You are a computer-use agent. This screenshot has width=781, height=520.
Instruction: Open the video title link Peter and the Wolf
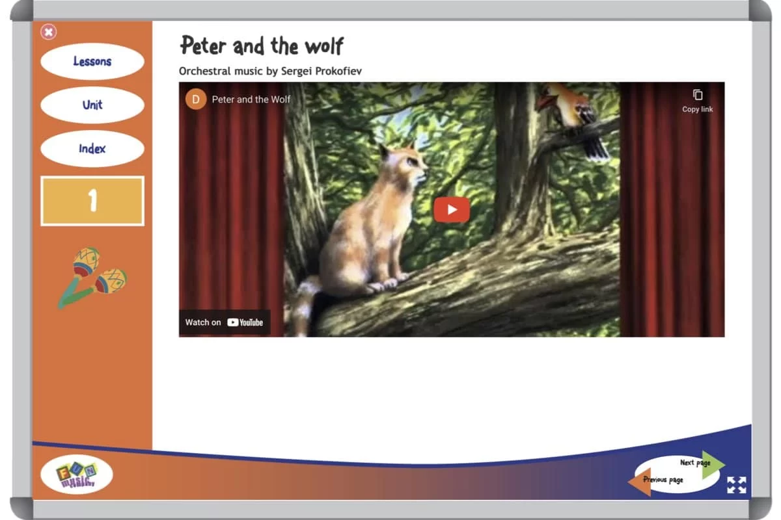pos(251,99)
